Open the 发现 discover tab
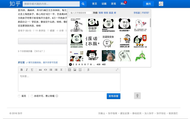Screen dimensions: 190x119 113,4
